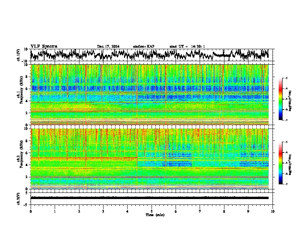The image size is (307, 237).
Task: Click time axis tick label '9'
Action: click(x=248, y=211)
